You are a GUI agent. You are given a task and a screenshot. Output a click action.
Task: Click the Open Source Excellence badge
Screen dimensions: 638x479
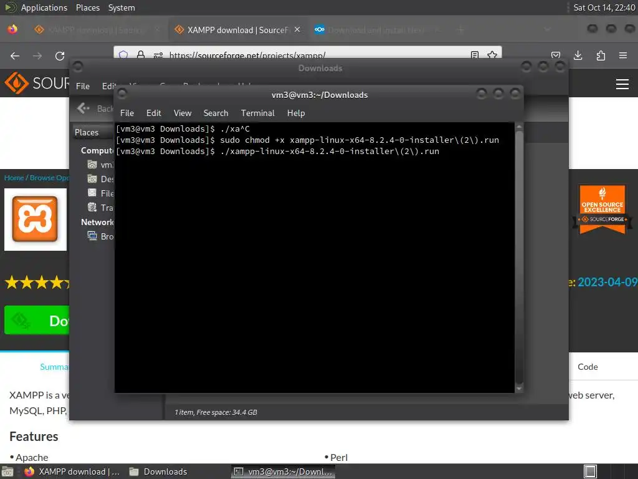click(602, 209)
